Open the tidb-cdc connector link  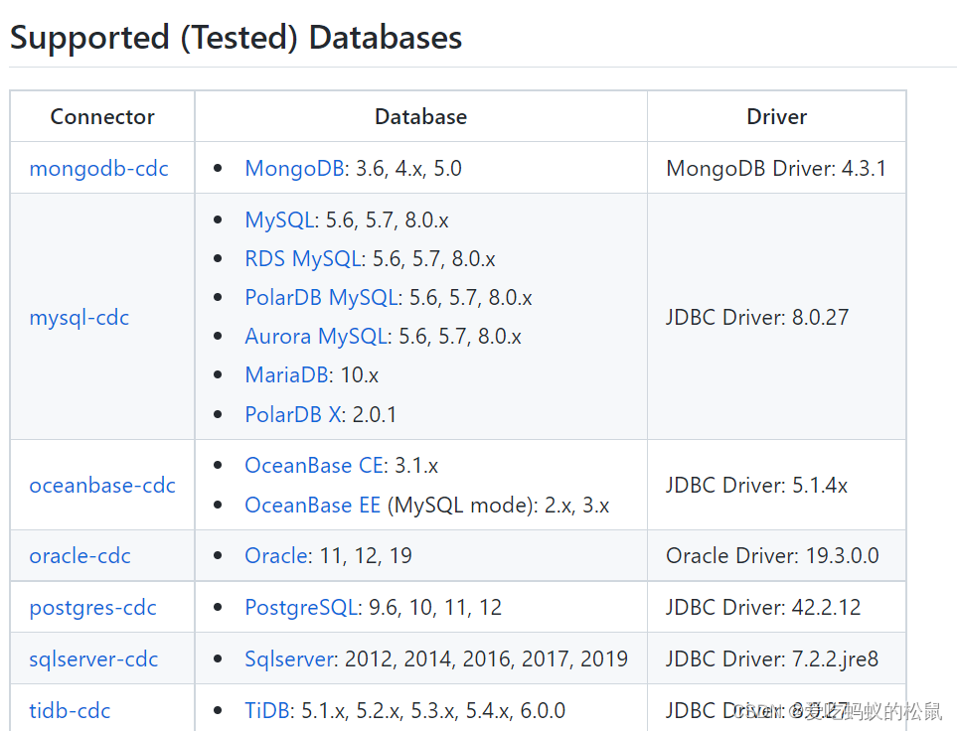pos(70,711)
